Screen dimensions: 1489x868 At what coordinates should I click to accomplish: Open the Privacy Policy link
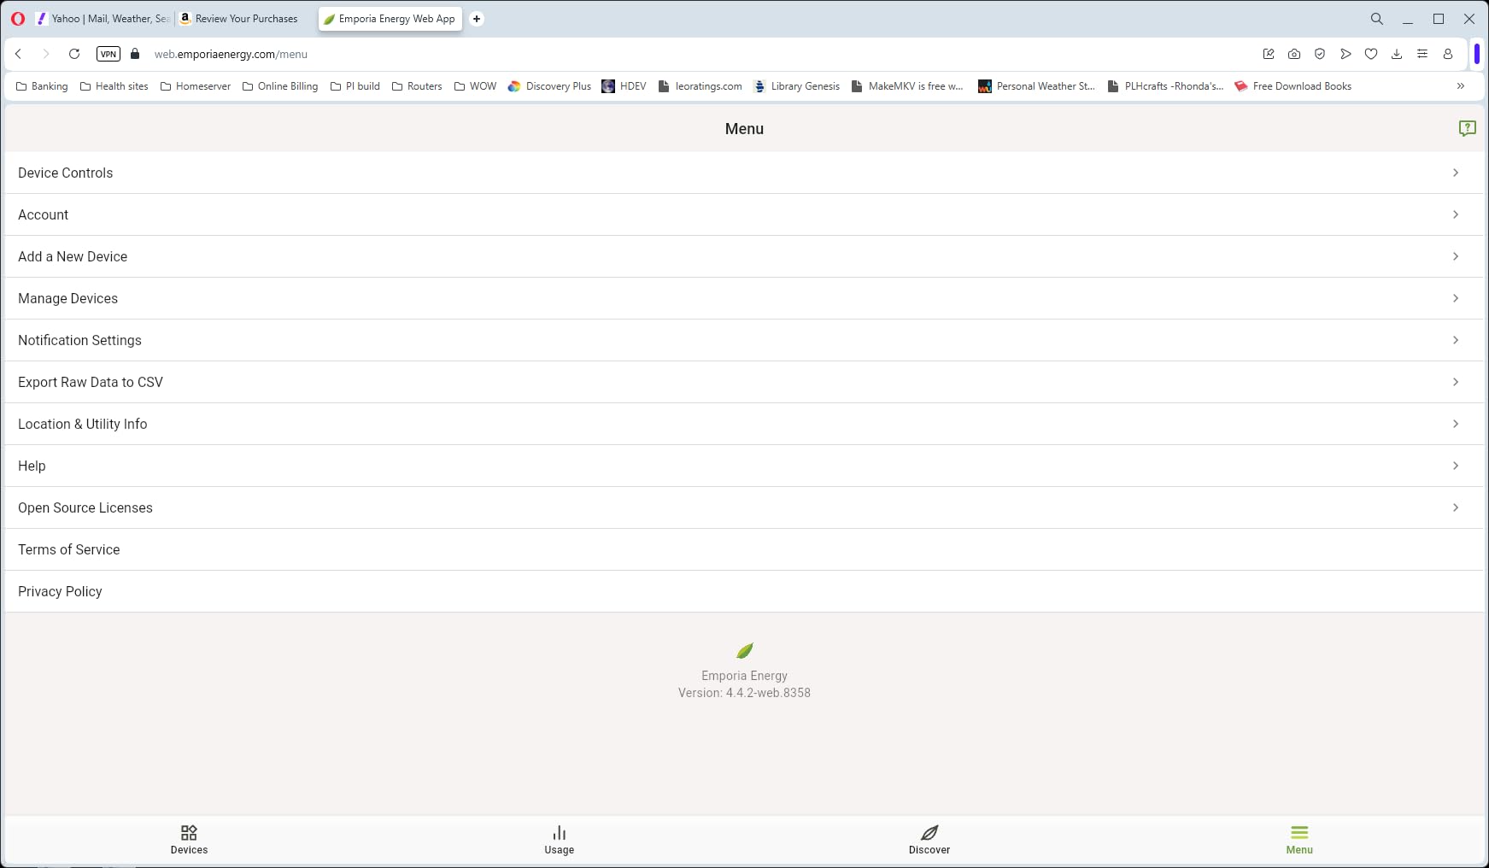744,591
